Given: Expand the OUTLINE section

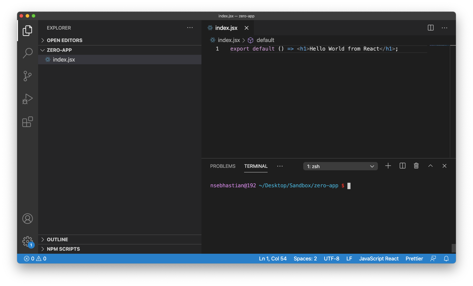Looking at the screenshot, I should click(x=57, y=239).
